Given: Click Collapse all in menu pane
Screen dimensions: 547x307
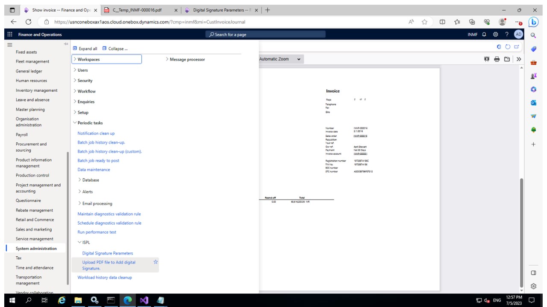Looking at the screenshot, I should pyautogui.click(x=115, y=49).
